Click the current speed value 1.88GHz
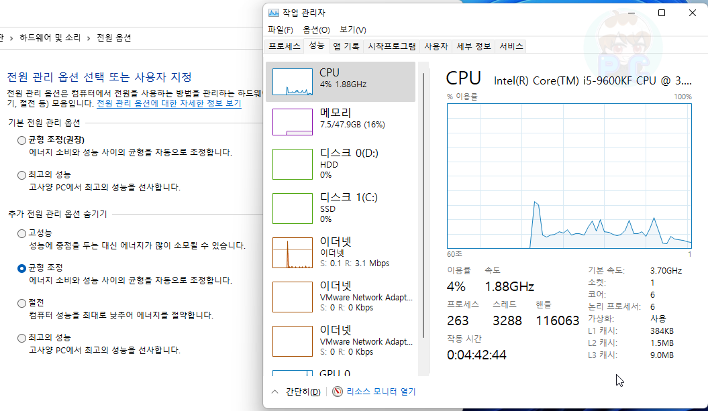 point(509,286)
